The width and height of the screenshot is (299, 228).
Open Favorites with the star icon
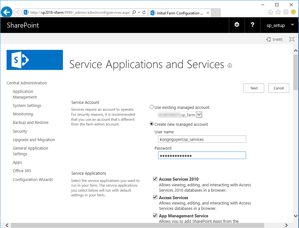(x=278, y=12)
